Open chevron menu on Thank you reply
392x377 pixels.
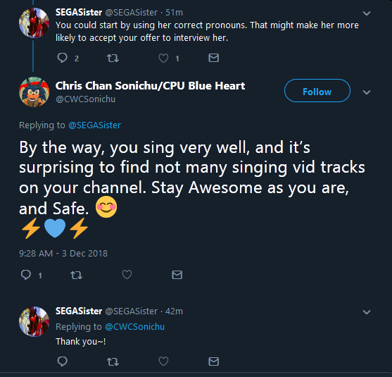pyautogui.click(x=367, y=312)
